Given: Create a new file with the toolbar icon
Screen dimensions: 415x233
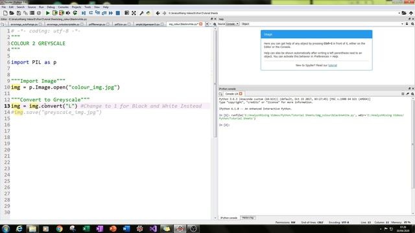Looking at the screenshot, I should point(5,13).
